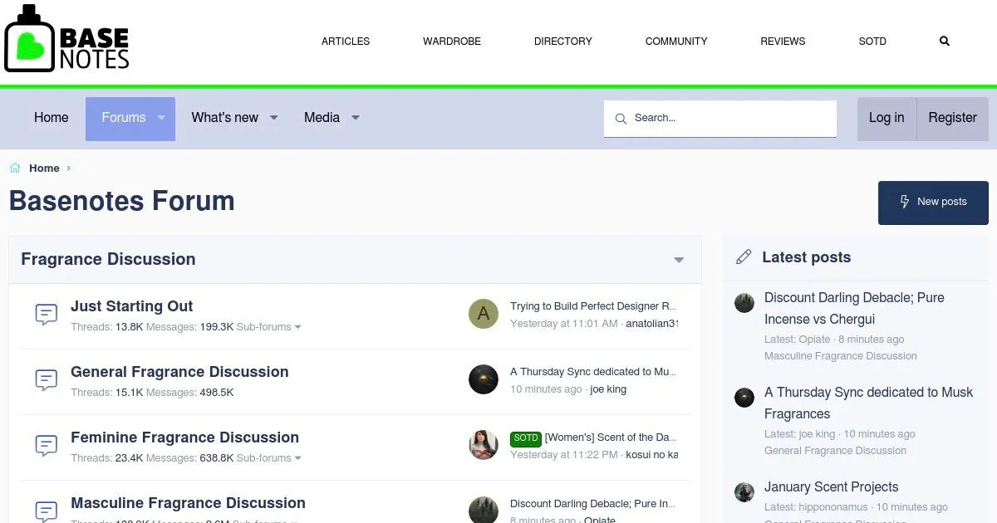Click Home breadcrumb link
997x523 pixels.
pyautogui.click(x=44, y=168)
